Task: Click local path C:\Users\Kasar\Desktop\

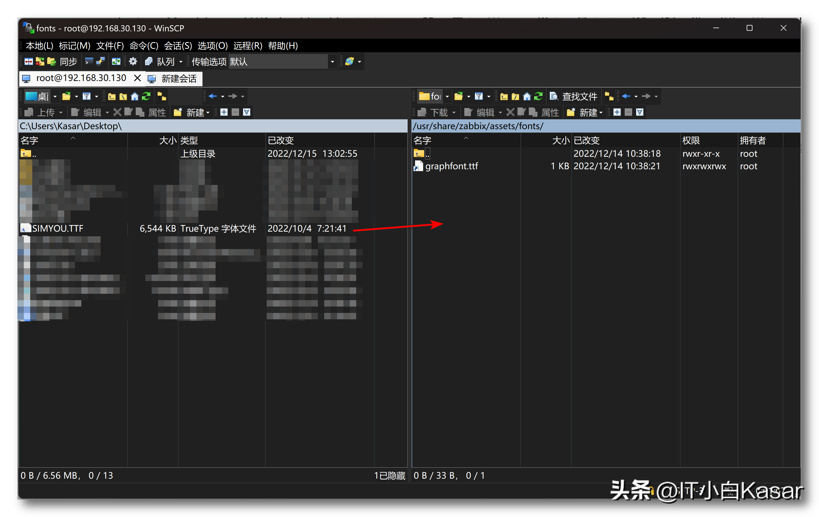Action: click(70, 126)
